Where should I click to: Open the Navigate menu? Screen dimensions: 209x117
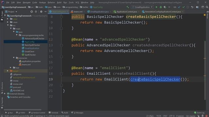pos(26,2)
